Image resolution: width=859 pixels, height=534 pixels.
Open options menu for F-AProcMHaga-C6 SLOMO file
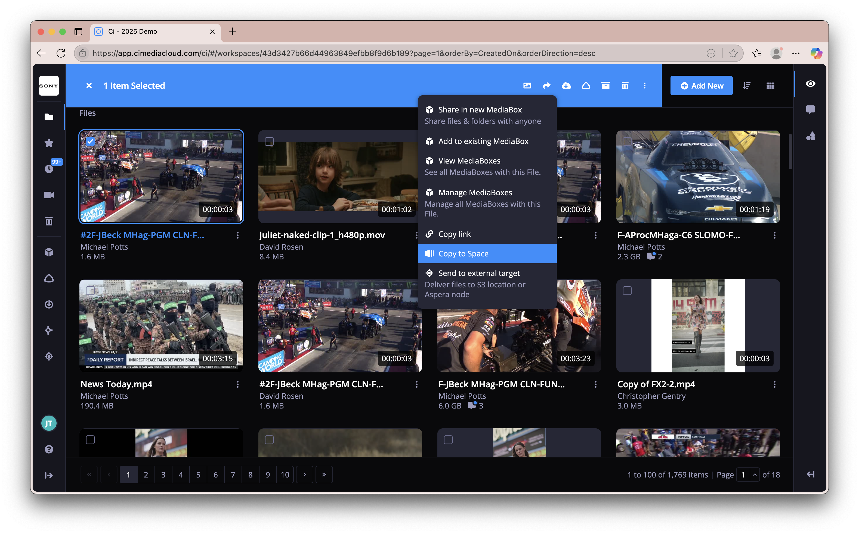[x=774, y=235]
